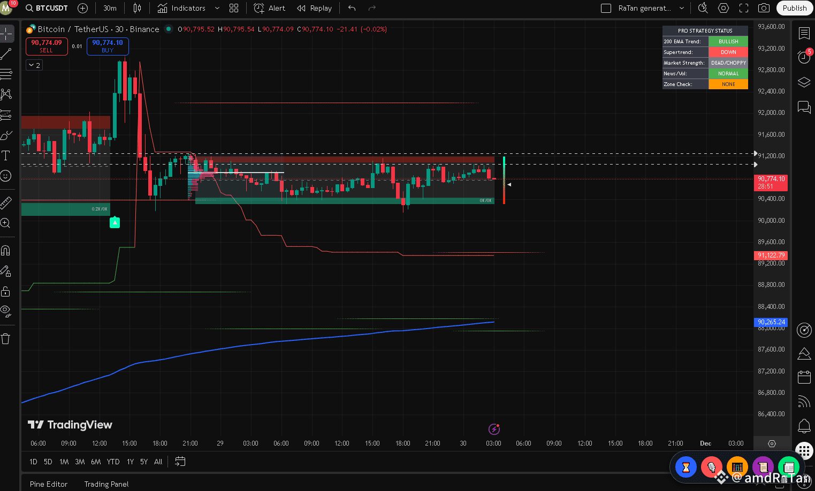Undo the last chart action

click(x=352, y=8)
